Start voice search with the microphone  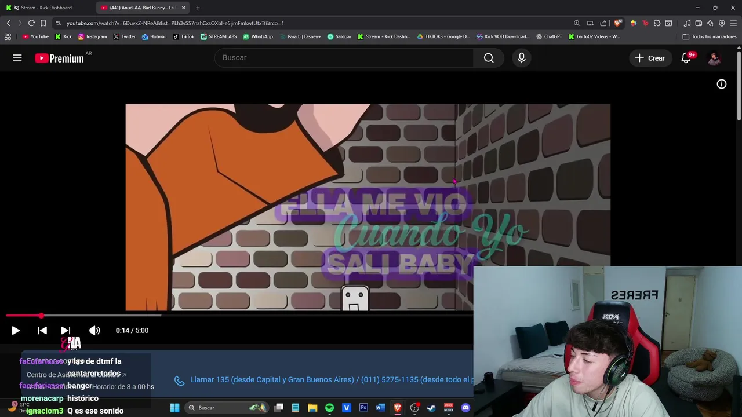(x=522, y=58)
